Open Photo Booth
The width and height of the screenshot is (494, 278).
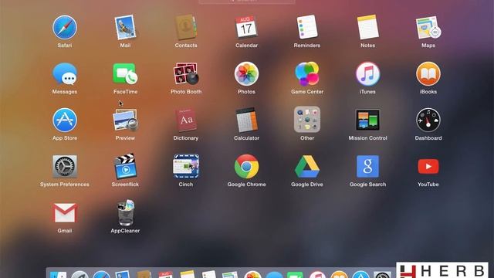(x=186, y=74)
